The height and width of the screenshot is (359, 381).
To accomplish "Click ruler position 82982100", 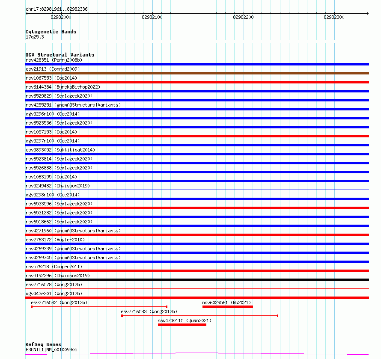I will 152,17.
